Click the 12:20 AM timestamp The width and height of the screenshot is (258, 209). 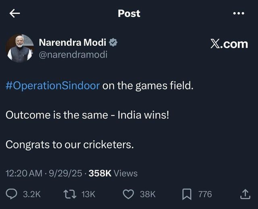click(x=24, y=173)
